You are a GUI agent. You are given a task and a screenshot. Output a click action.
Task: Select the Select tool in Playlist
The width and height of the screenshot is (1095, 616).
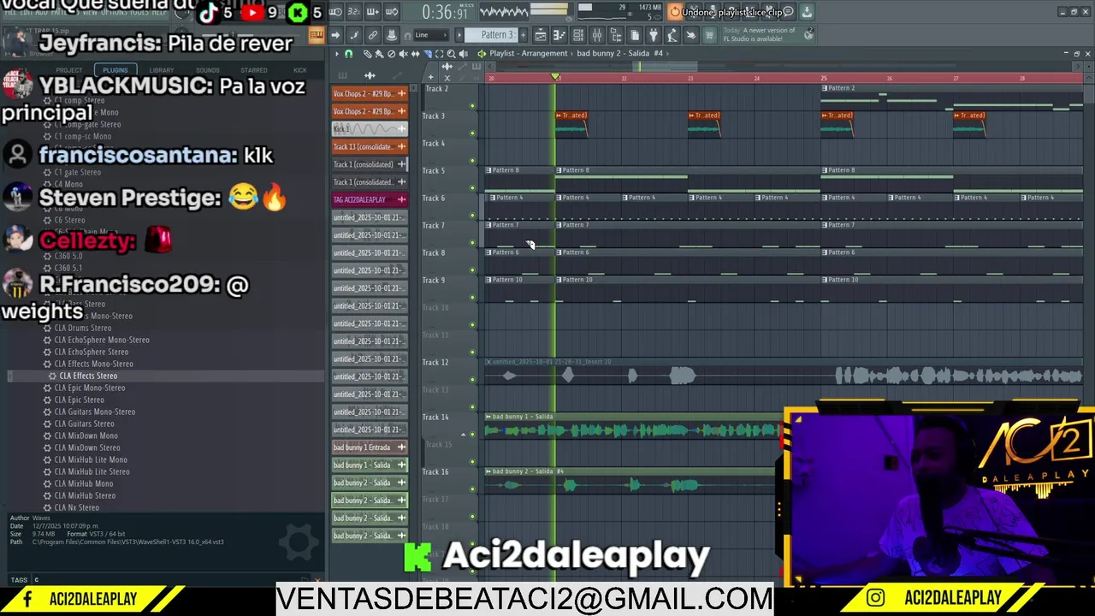[x=440, y=53]
